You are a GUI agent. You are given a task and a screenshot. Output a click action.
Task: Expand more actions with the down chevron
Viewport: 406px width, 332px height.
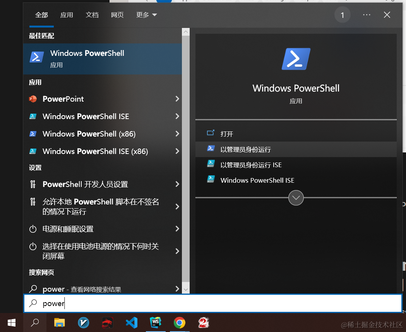point(296,198)
